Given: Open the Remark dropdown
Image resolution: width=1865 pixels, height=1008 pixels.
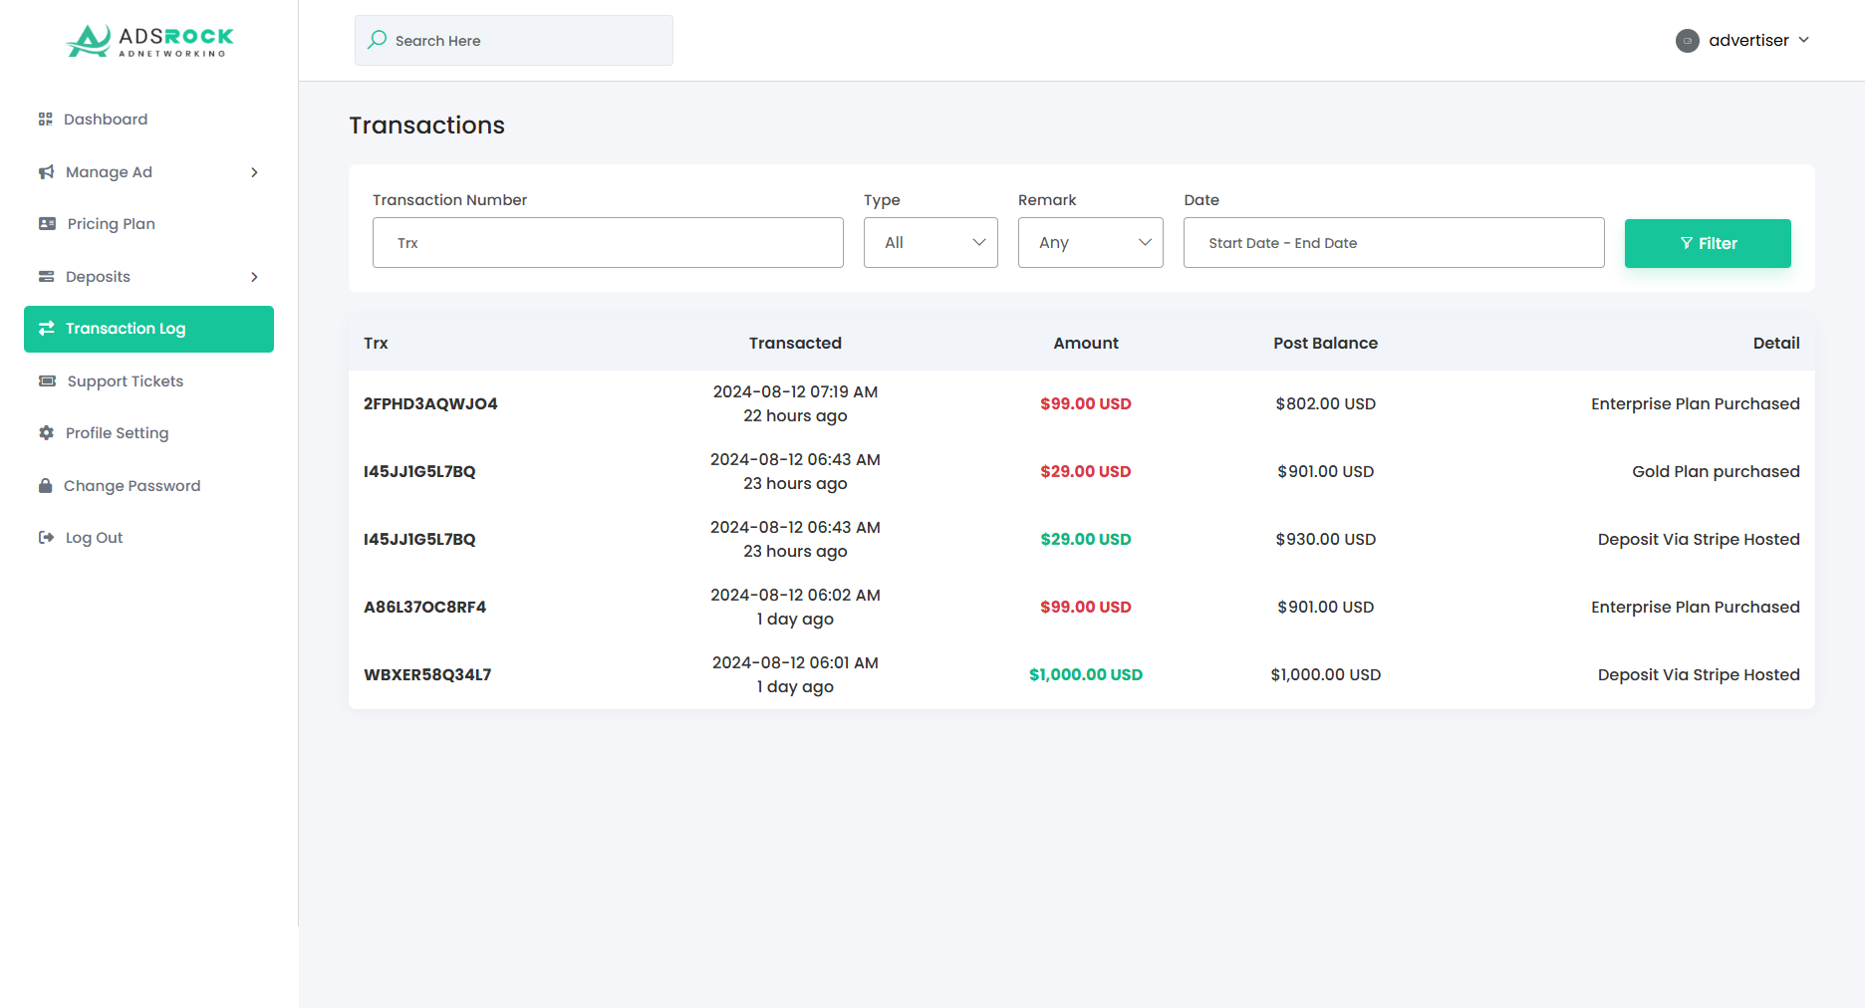Looking at the screenshot, I should (x=1090, y=243).
